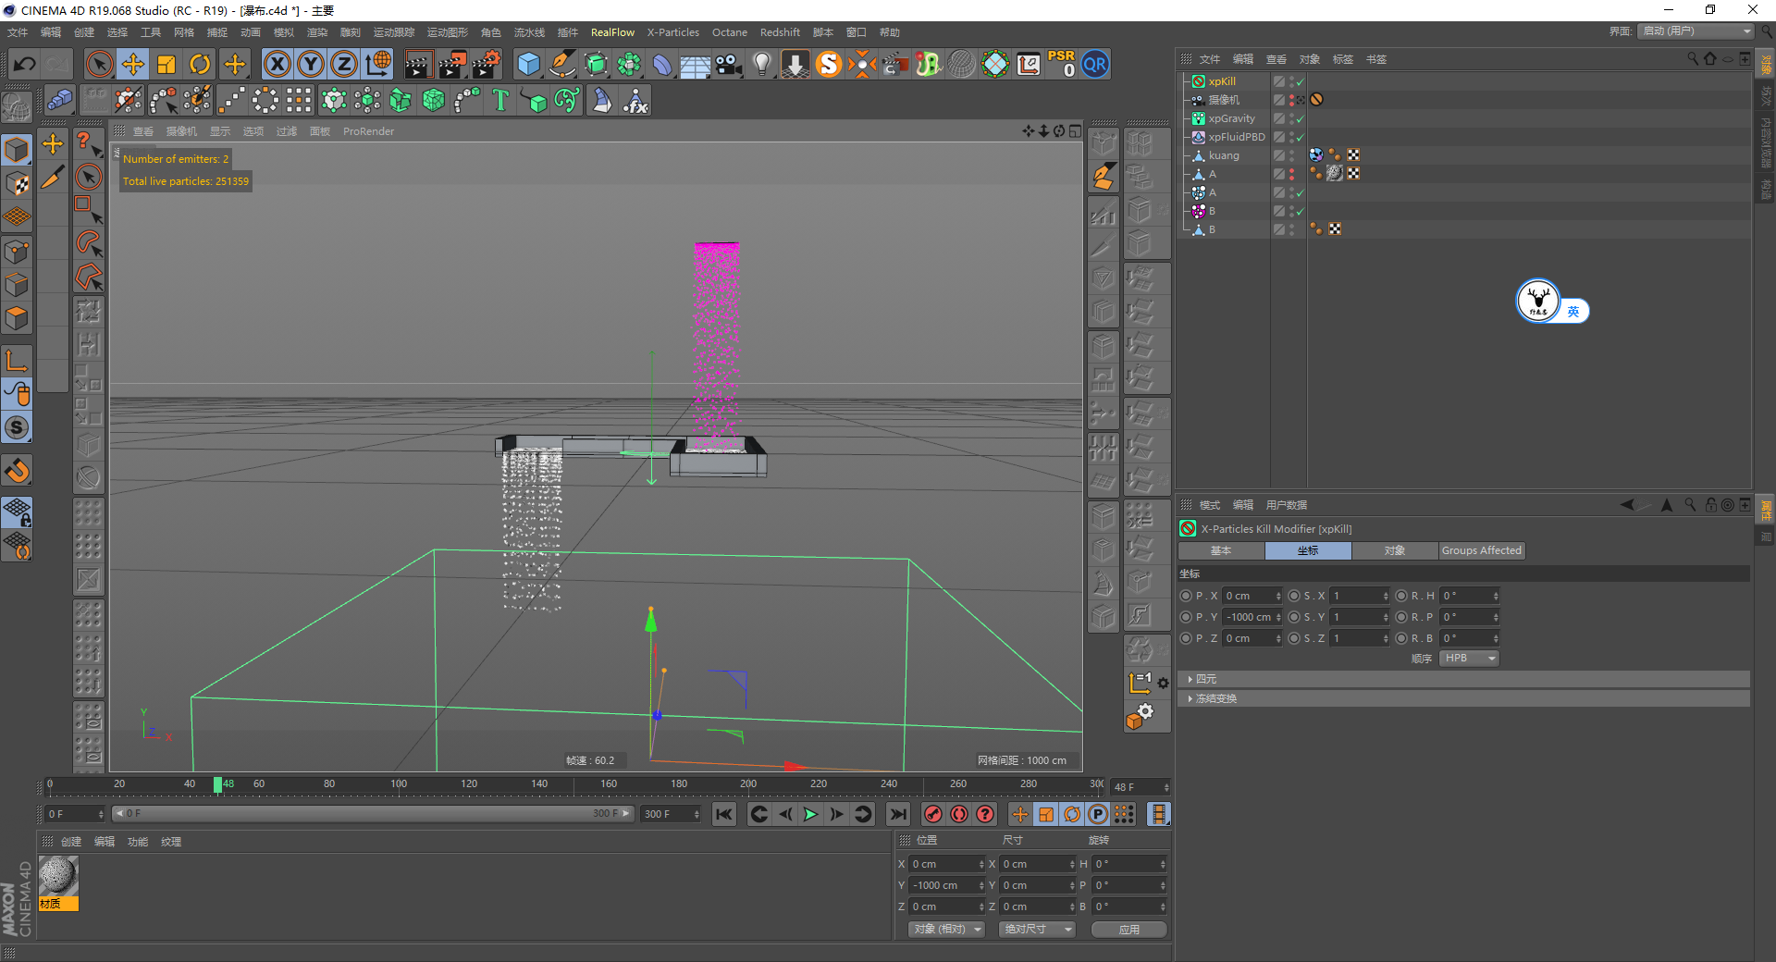This screenshot has width=1776, height=962.
Task: Click the P . Y -1000 cm input field
Action: 1249,617
